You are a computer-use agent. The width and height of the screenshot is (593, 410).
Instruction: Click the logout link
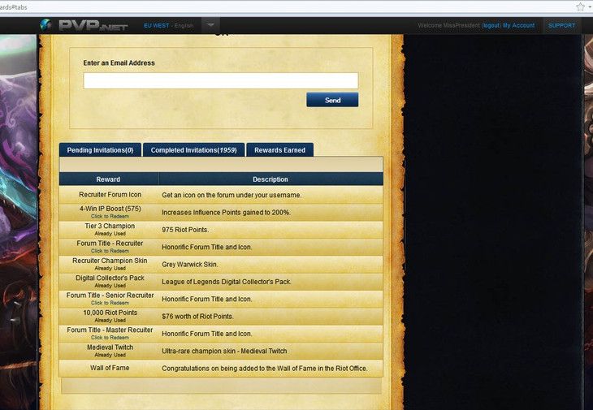pyautogui.click(x=491, y=26)
